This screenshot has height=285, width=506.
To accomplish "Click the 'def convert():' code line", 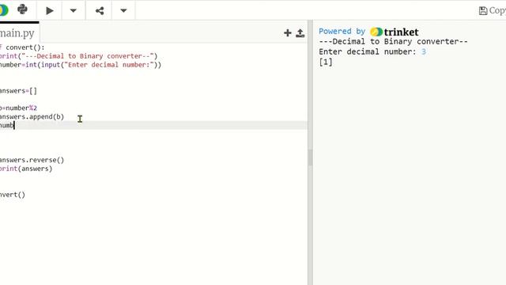I will pos(22,47).
